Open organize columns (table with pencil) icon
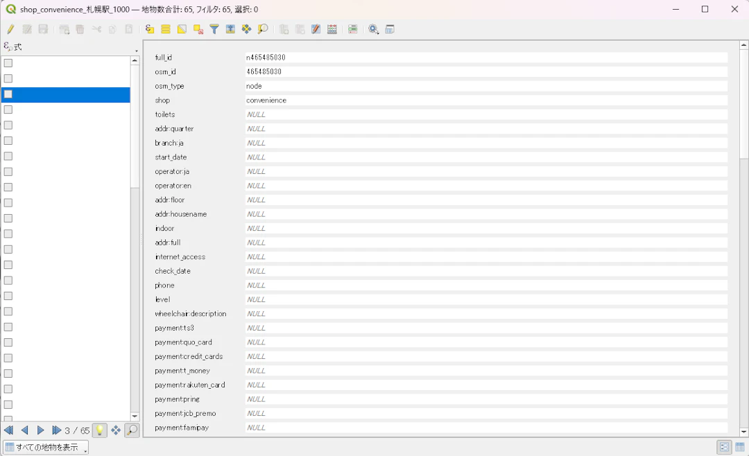The image size is (749, 456). [316, 29]
